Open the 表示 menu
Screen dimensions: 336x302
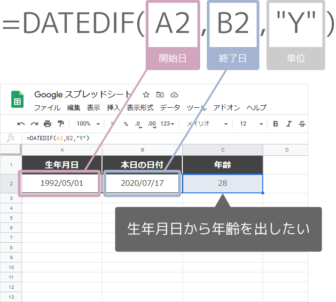[x=94, y=107]
